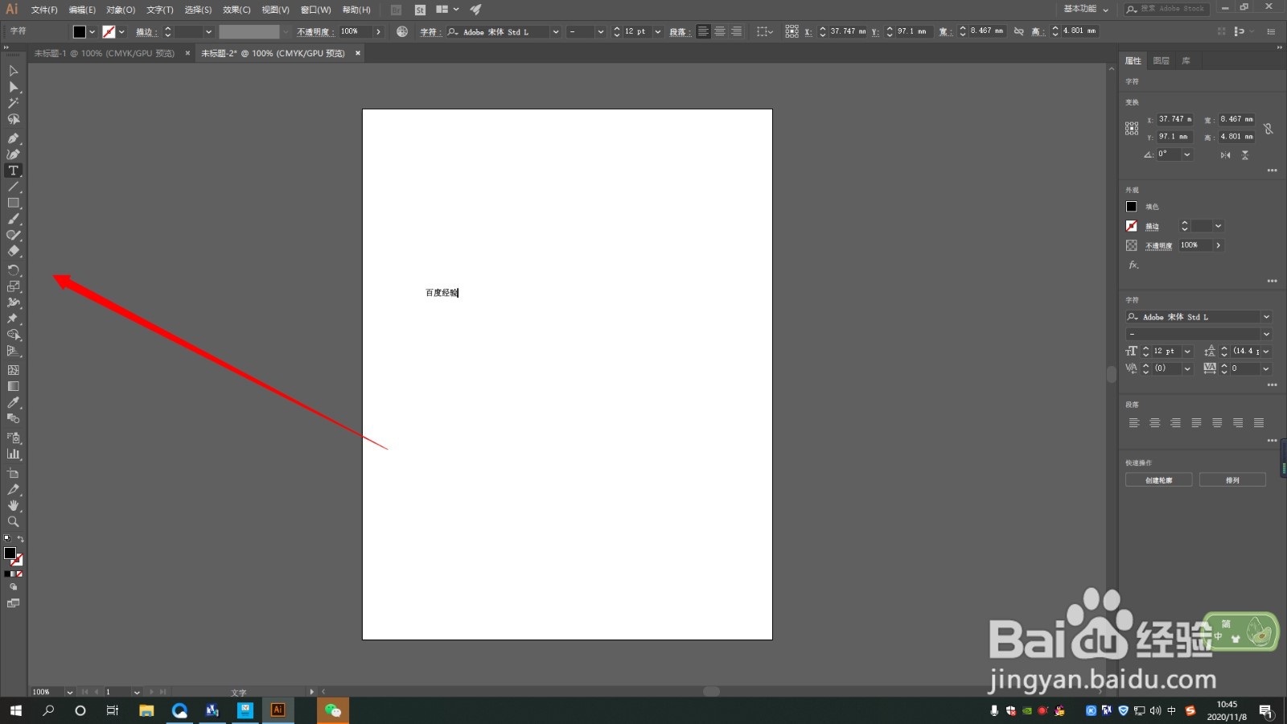Open the 文件(F) menu
Screen dimensions: 1287x724
(x=44, y=10)
